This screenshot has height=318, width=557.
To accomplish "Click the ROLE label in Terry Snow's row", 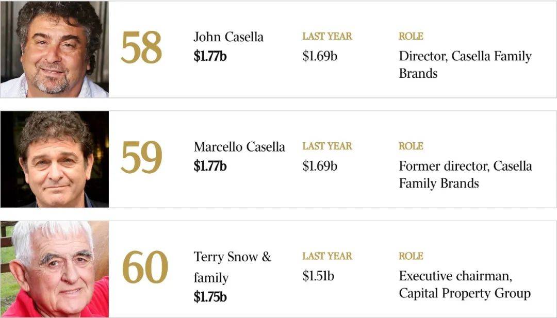I will pyautogui.click(x=411, y=256).
